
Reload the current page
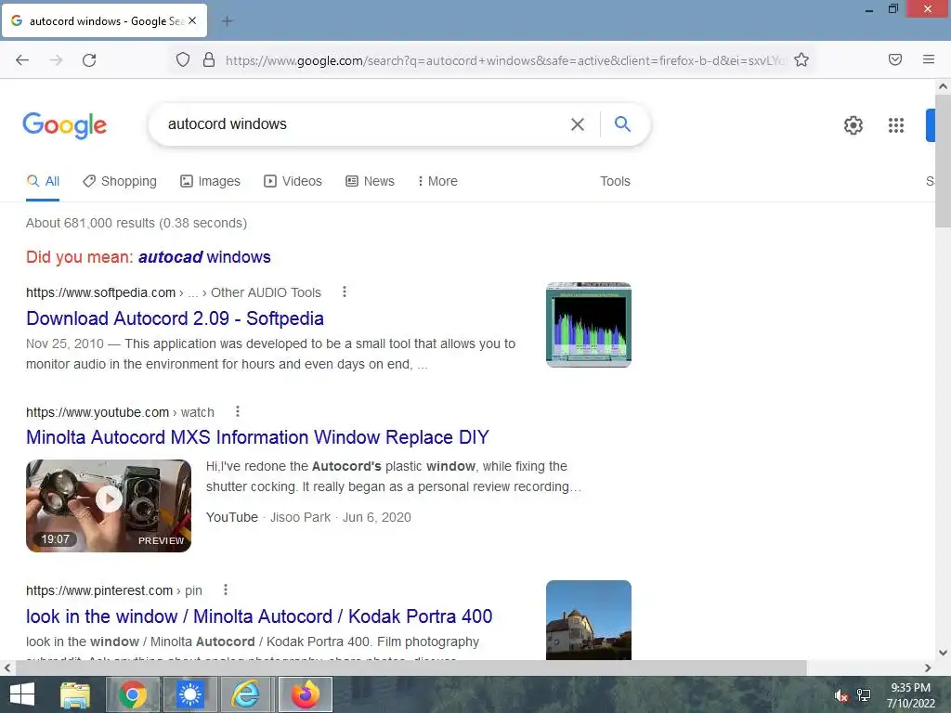(89, 60)
